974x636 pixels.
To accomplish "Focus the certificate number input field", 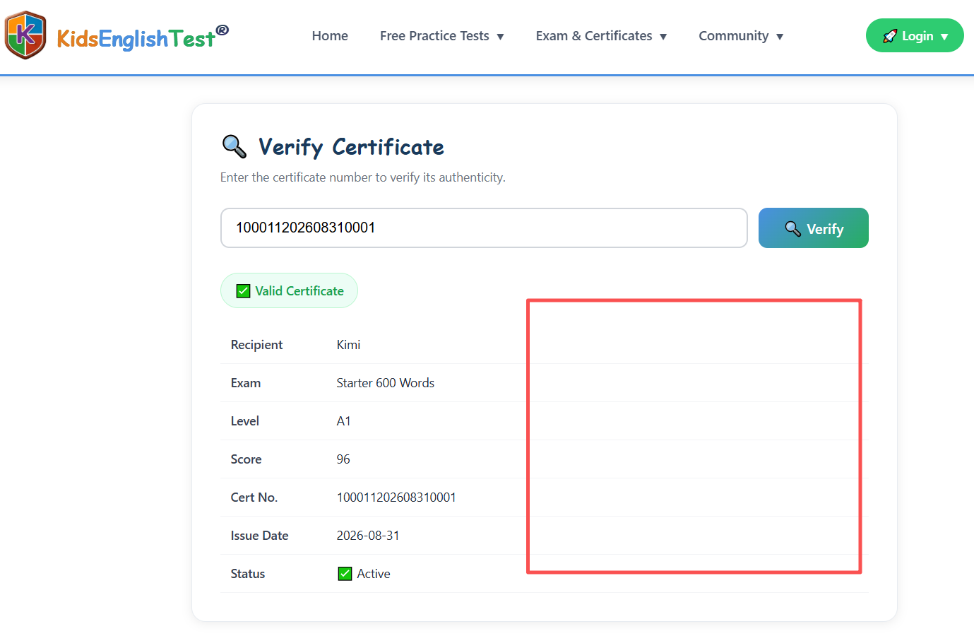I will point(484,228).
